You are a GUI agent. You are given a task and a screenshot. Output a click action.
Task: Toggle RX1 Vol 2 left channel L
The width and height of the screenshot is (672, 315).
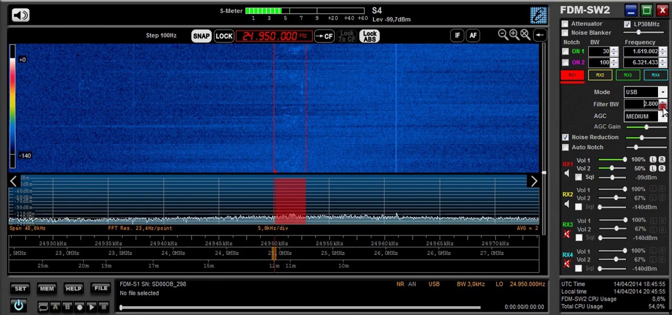pyautogui.click(x=653, y=168)
